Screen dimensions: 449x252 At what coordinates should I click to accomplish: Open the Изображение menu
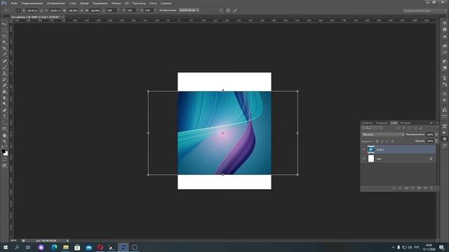click(x=56, y=3)
